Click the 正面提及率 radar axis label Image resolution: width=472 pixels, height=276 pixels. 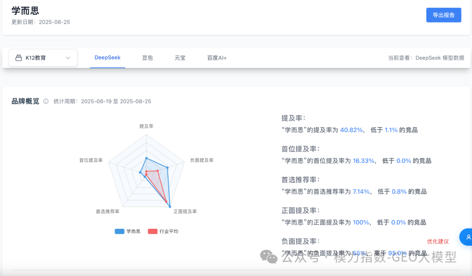185,211
